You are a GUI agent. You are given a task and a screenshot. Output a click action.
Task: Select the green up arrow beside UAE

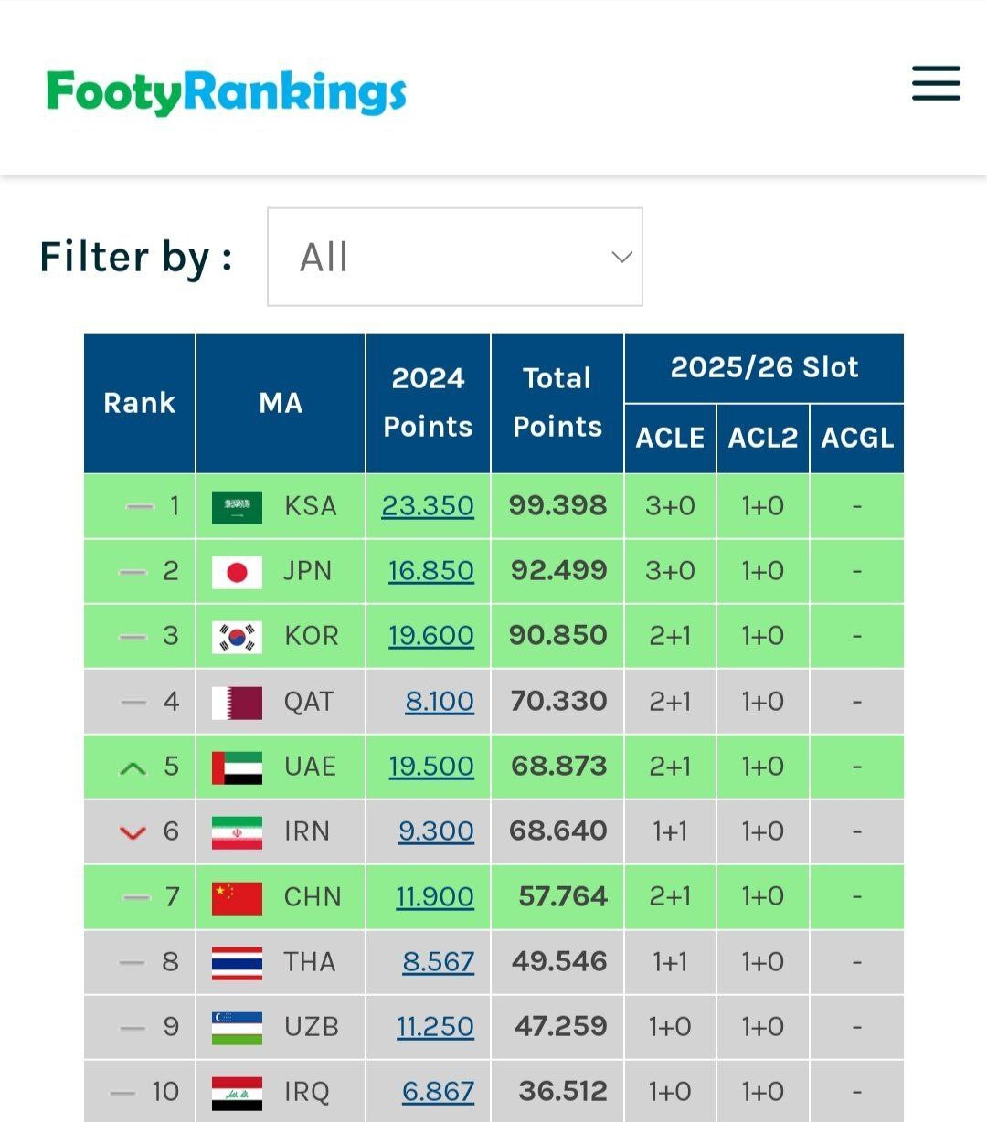click(x=133, y=767)
